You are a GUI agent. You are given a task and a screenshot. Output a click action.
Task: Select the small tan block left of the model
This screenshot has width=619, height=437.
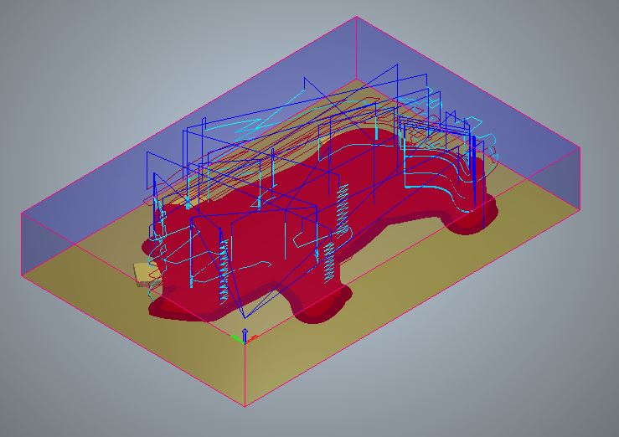click(x=140, y=273)
